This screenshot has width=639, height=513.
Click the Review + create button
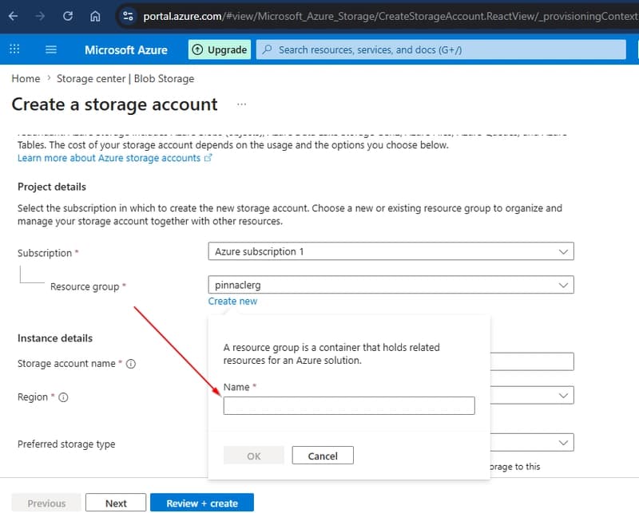coord(202,503)
